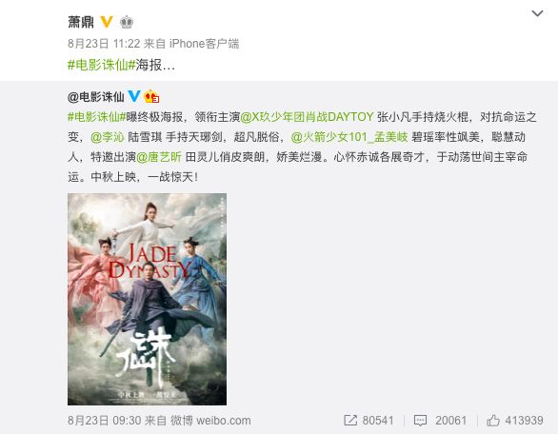Click the orange V verification badge
Viewport: 558px width, 434px height.
(107, 22)
